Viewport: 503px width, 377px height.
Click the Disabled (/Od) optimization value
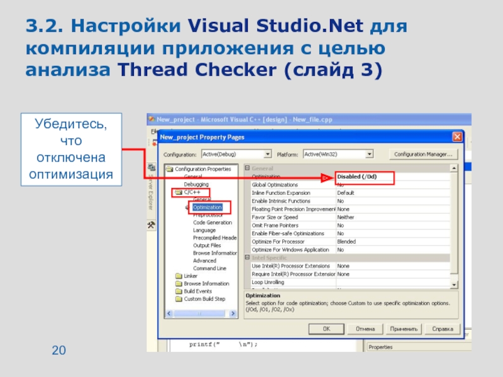[357, 177]
